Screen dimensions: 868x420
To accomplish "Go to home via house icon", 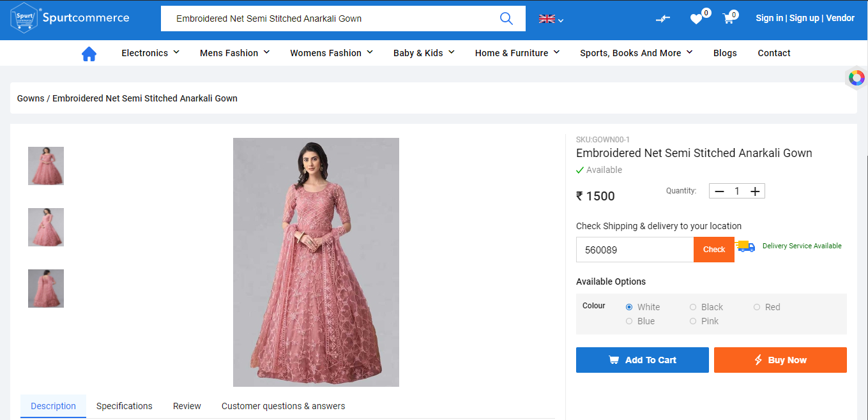I will click(x=89, y=54).
